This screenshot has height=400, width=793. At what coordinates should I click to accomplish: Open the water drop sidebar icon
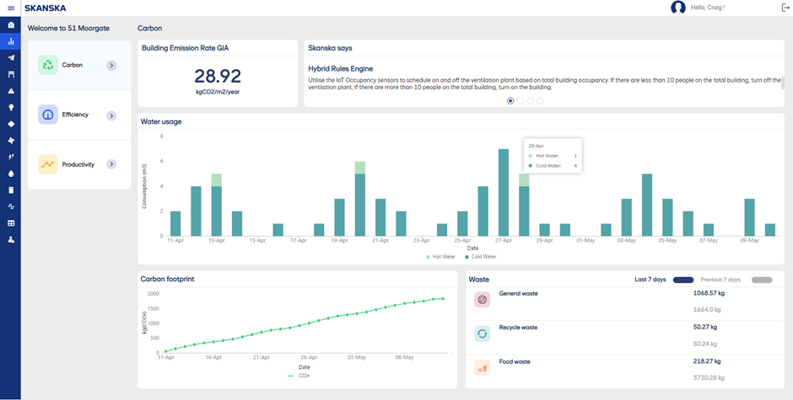pyautogui.click(x=11, y=173)
